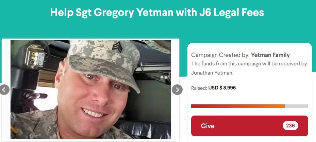Open the soldier campaign photo
316x142 pixels.
pyautogui.click(x=91, y=89)
